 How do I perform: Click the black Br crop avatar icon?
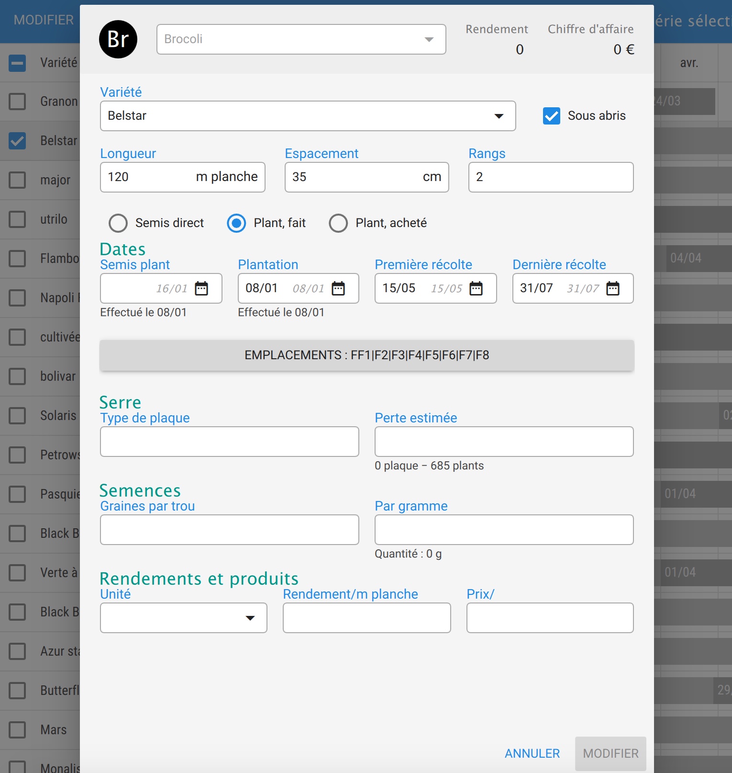click(118, 39)
